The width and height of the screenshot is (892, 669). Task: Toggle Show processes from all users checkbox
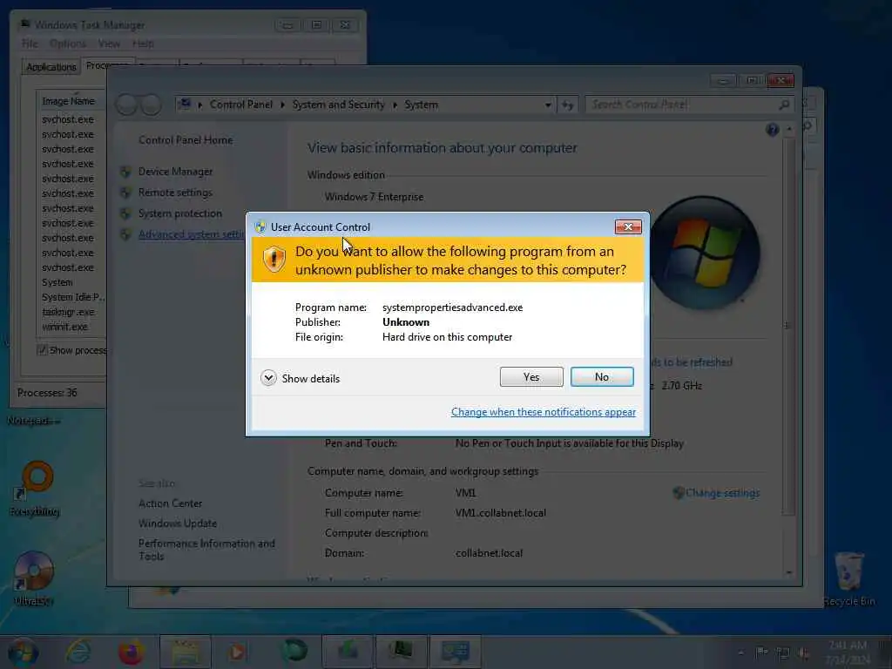click(42, 350)
